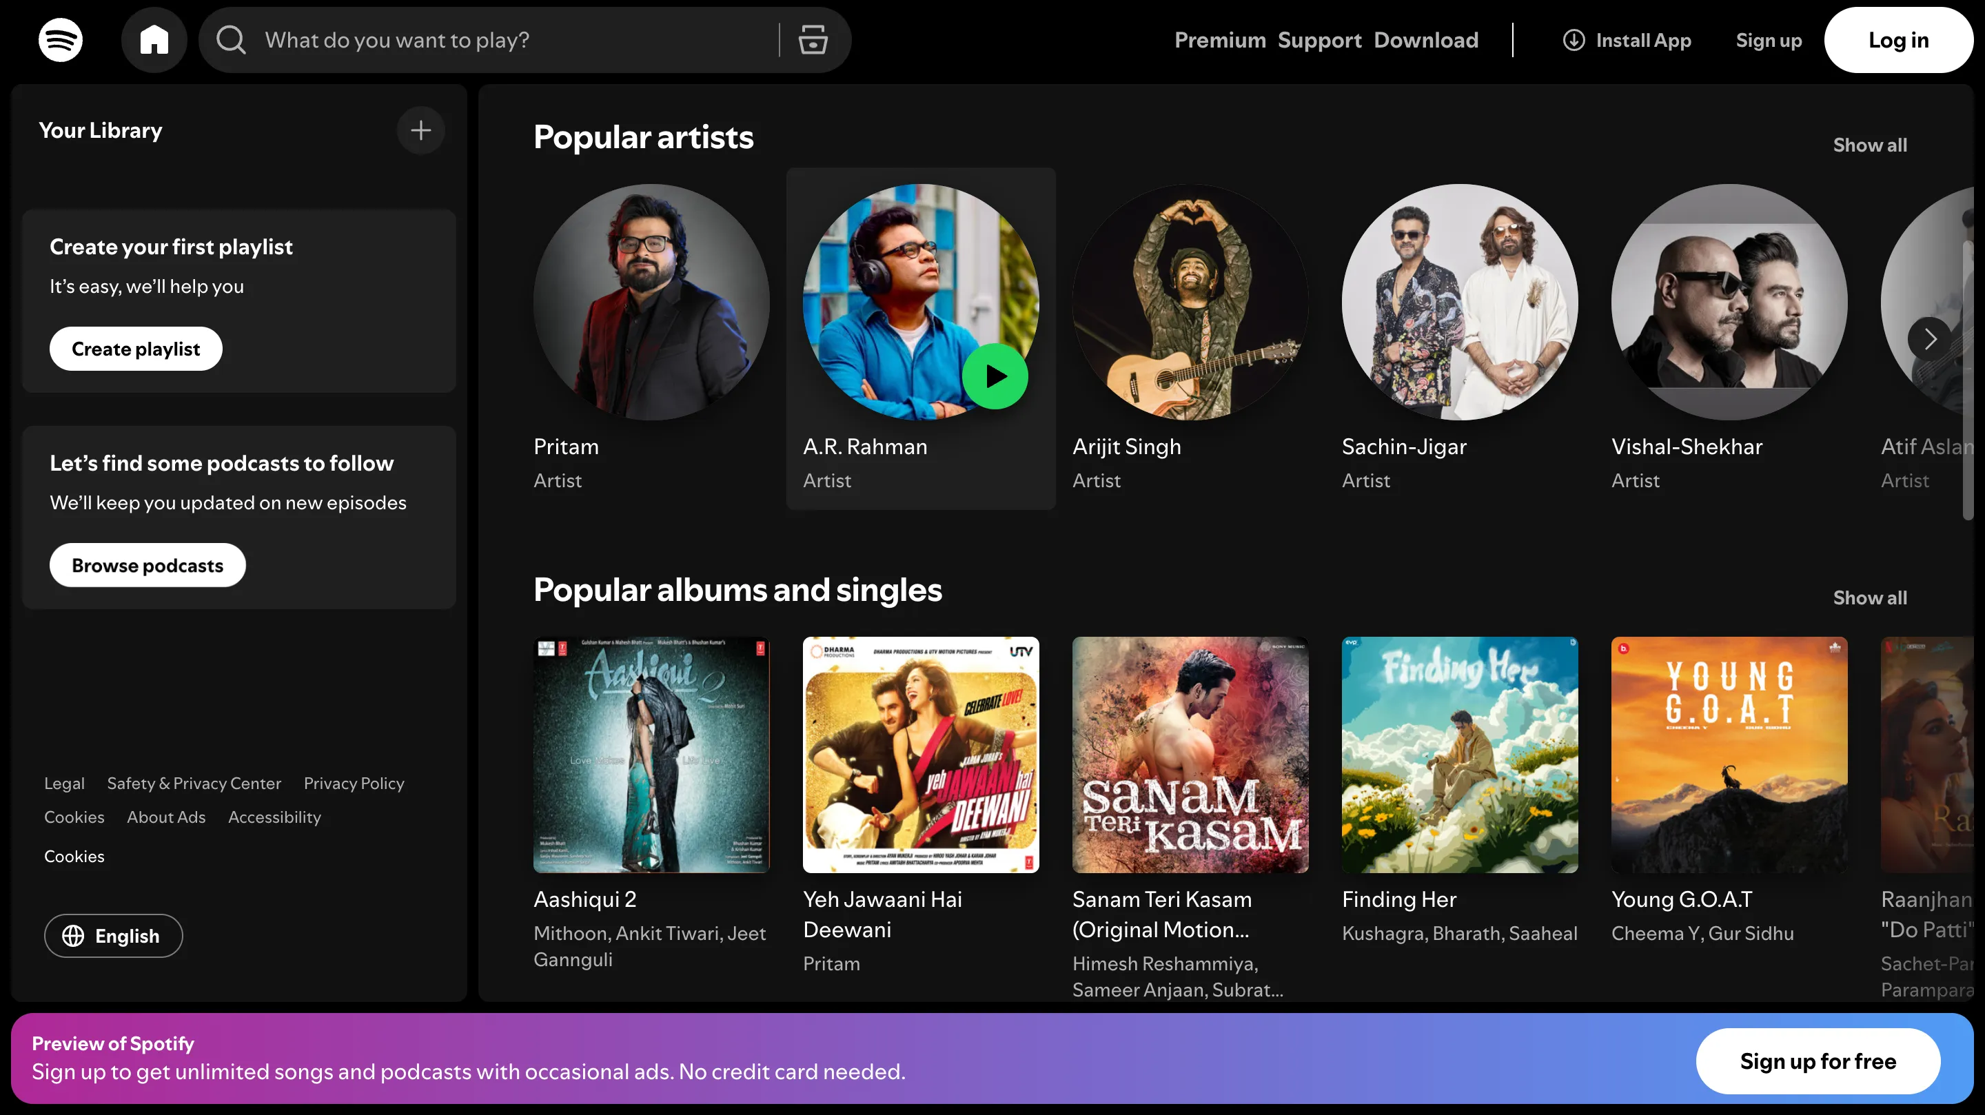Show all popular artists
The height and width of the screenshot is (1115, 1985).
[1869, 145]
